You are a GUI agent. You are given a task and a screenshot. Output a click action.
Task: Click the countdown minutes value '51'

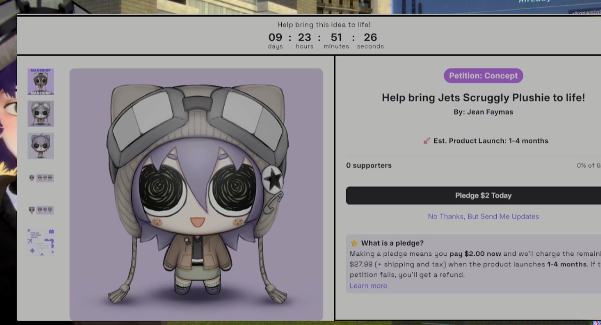pyautogui.click(x=336, y=37)
